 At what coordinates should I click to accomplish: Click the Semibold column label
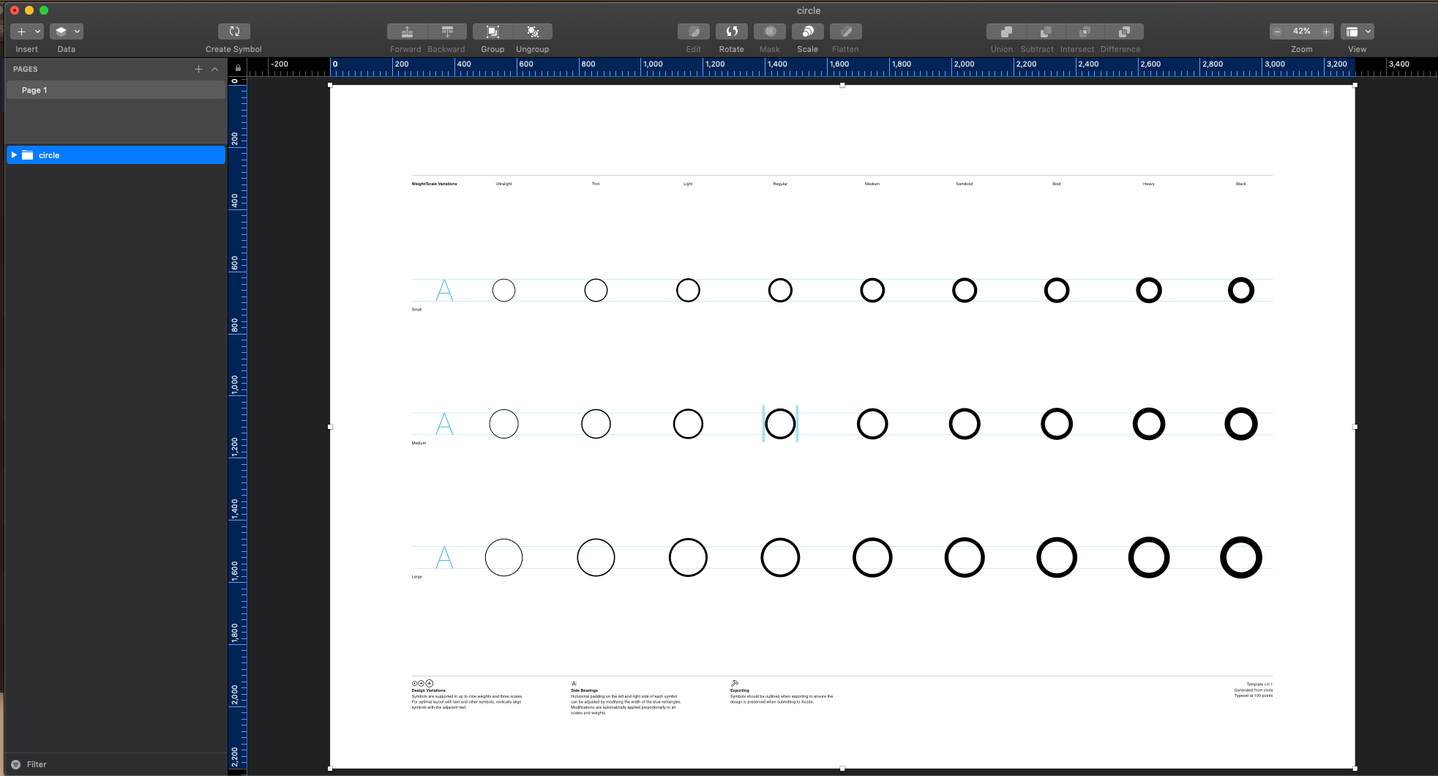[965, 184]
